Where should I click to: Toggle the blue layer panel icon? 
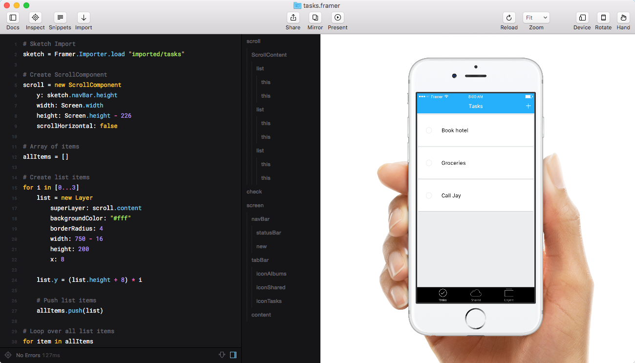(x=233, y=355)
